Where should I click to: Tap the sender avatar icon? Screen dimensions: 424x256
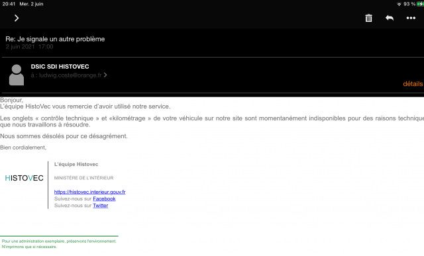tap(17, 75)
